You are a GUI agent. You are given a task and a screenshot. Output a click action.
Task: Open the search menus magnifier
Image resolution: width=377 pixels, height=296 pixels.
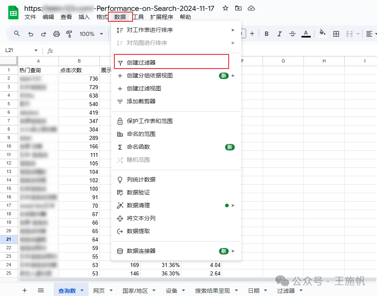(17, 33)
